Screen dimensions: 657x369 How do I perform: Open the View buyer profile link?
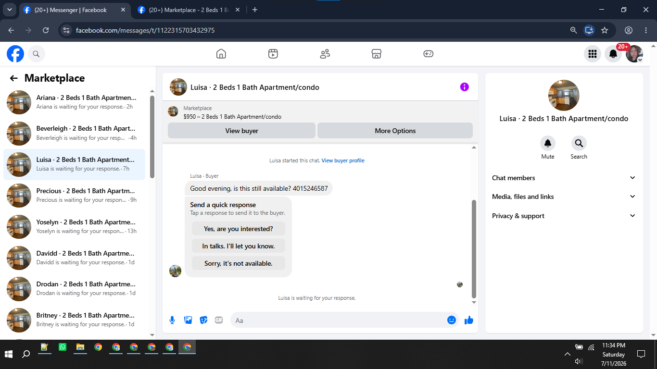click(x=343, y=160)
